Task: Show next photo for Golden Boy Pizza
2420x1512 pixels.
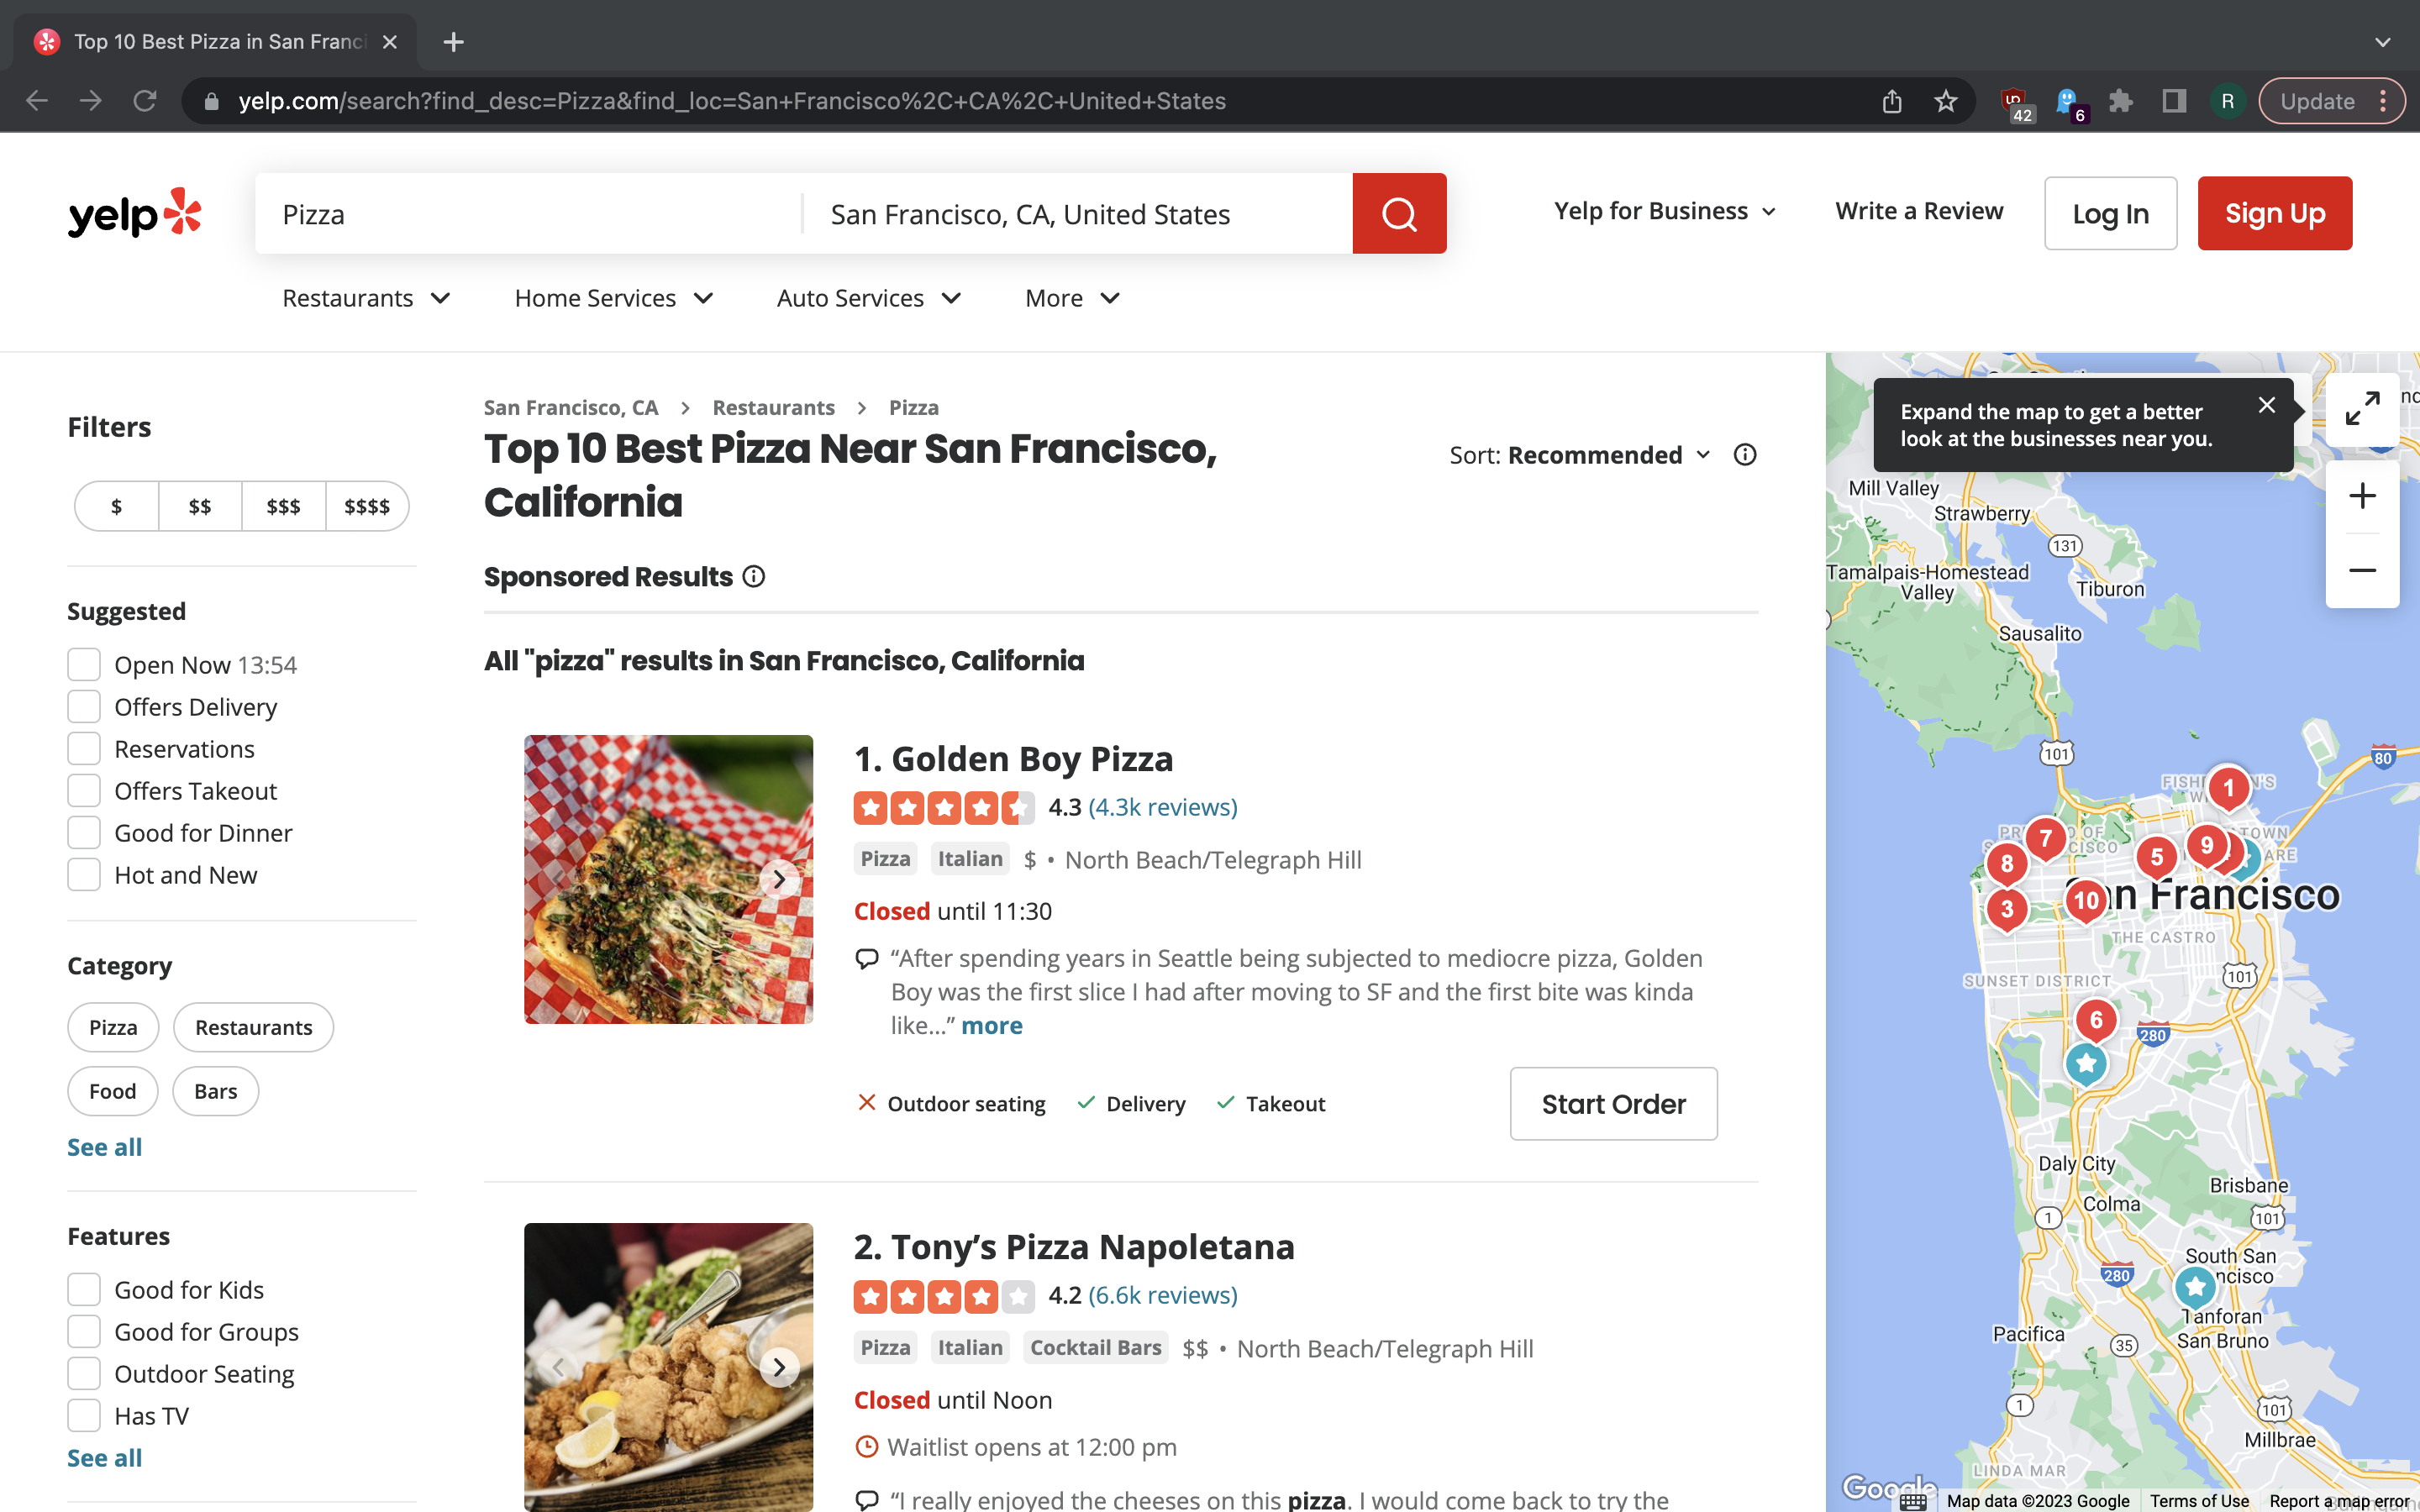Action: [x=779, y=879]
